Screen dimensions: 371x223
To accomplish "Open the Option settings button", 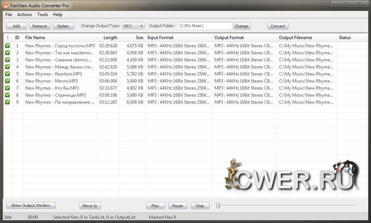I will 63,26.
